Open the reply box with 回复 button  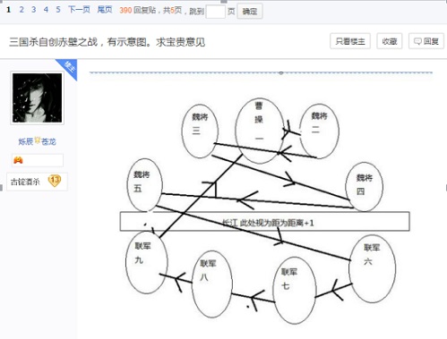(x=426, y=41)
